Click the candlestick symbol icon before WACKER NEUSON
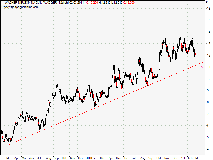The image size is (213, 160). (2, 3)
